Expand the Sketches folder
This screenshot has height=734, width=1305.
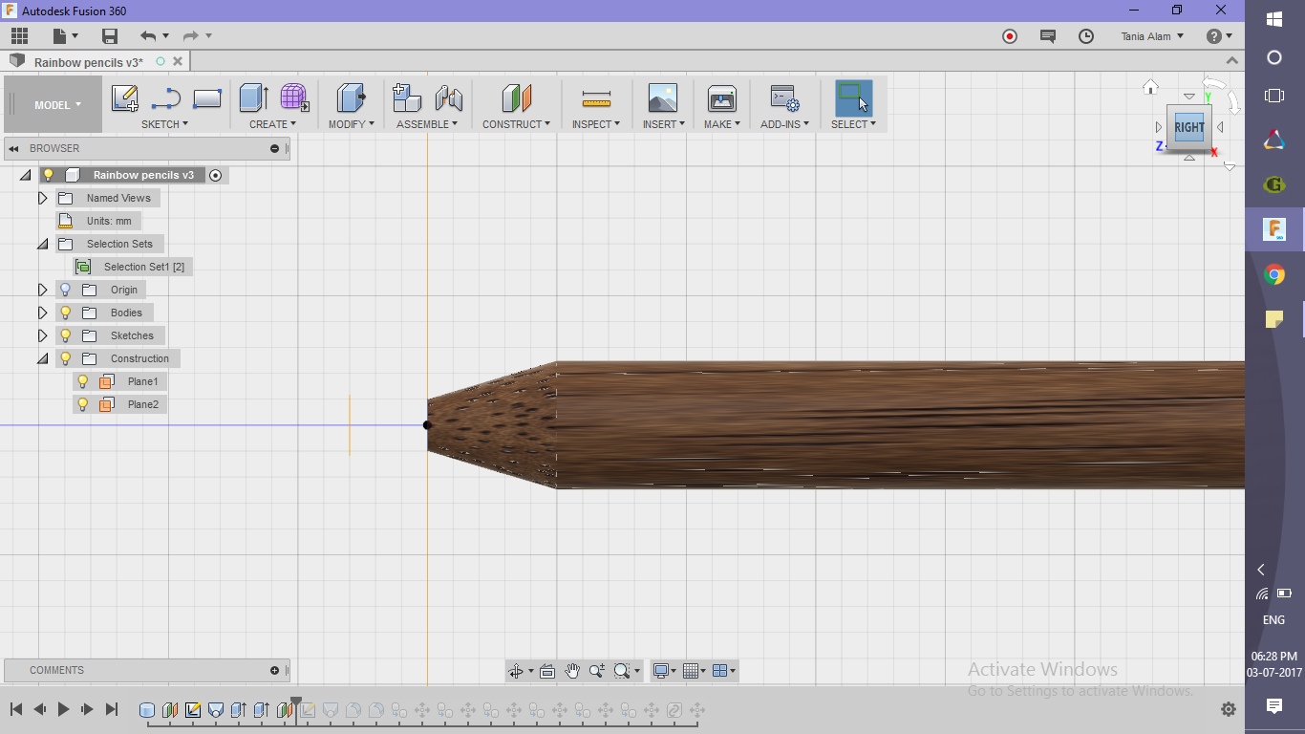(x=42, y=335)
